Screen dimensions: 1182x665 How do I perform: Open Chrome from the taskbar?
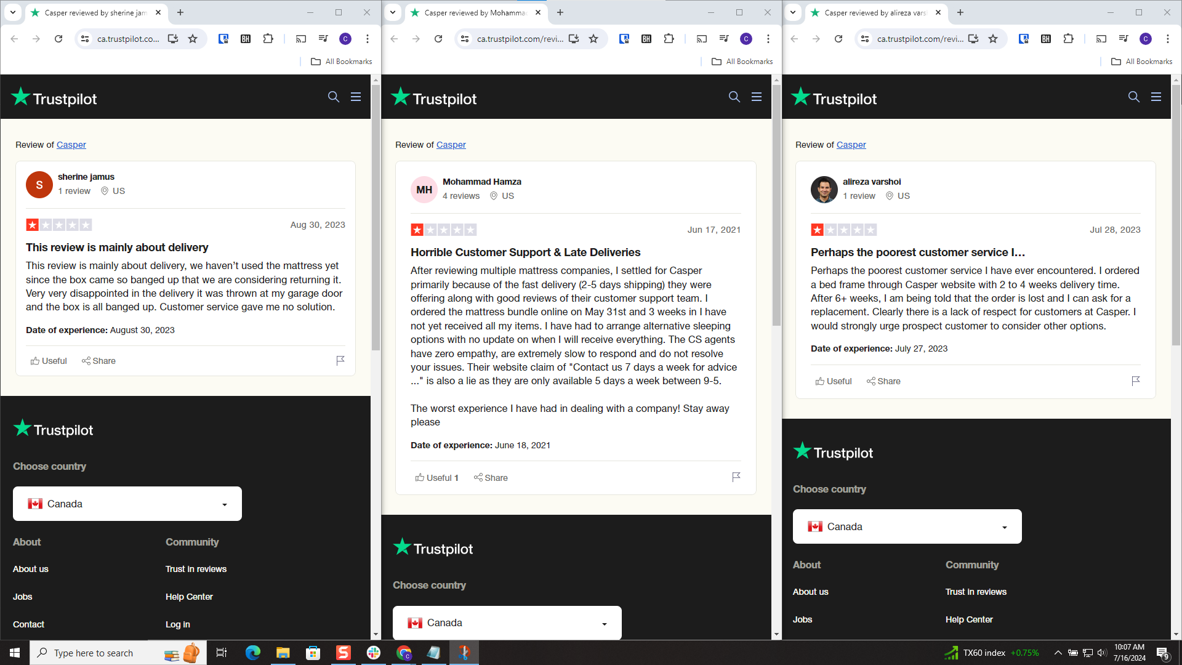(404, 653)
